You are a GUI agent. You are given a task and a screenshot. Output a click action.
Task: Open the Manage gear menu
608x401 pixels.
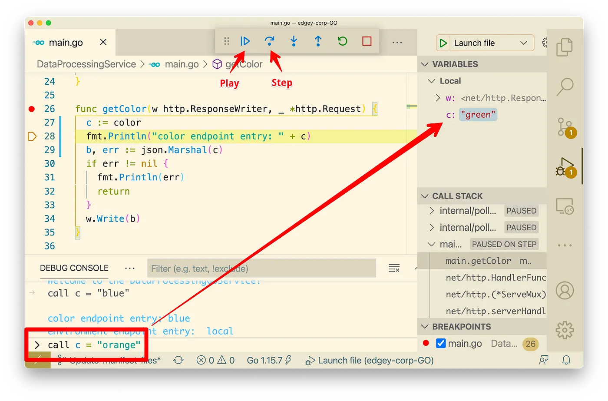565,330
